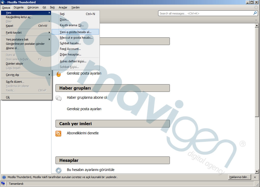Screen dimensions: 260x187
Task: Open the small dropdown arrow below search box
Action: click(256, 20)
